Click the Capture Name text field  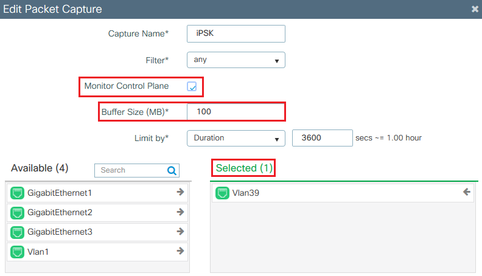236,33
